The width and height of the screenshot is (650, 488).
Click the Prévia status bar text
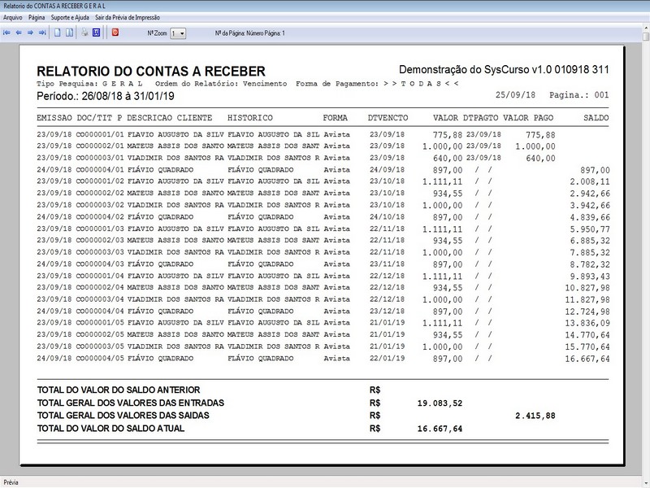pos(11,482)
